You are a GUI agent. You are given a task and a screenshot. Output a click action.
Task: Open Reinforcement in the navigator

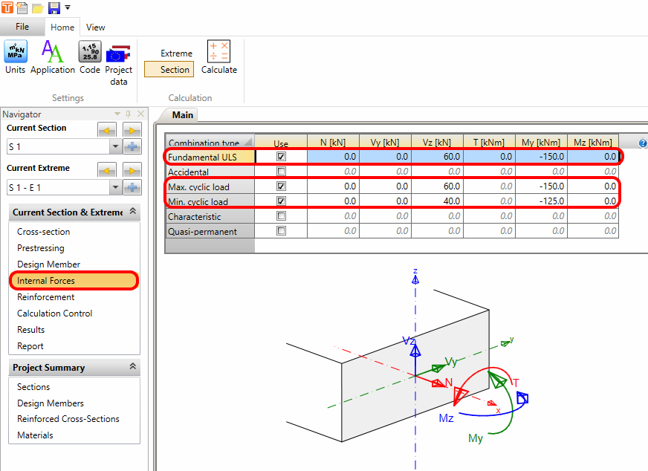point(46,297)
